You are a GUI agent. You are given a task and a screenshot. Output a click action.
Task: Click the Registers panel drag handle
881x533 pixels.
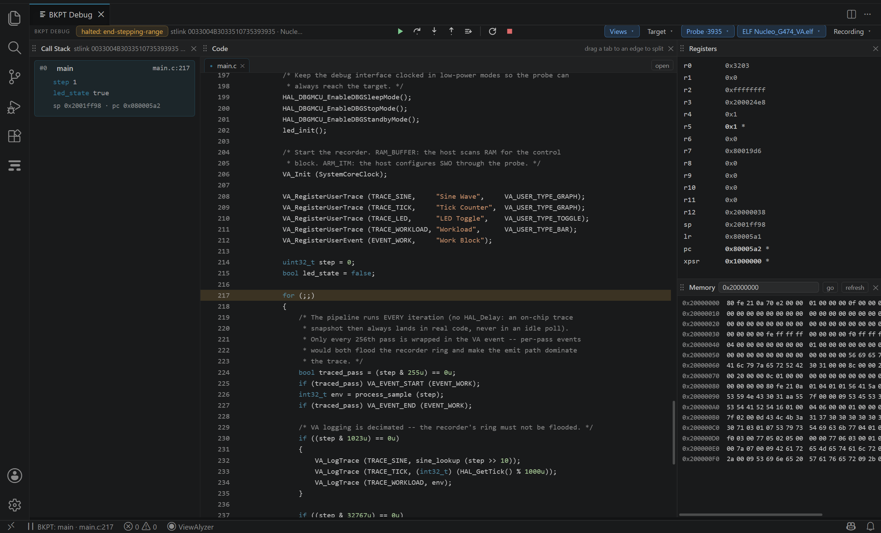(x=682, y=49)
